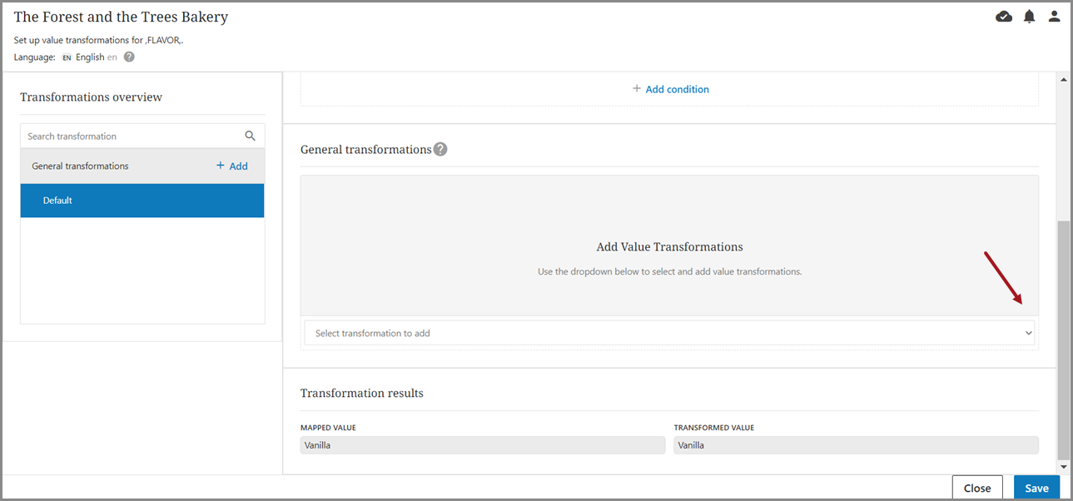Click the vertical scrollbar thumb
This screenshot has height=501, width=1073.
coord(1063,340)
